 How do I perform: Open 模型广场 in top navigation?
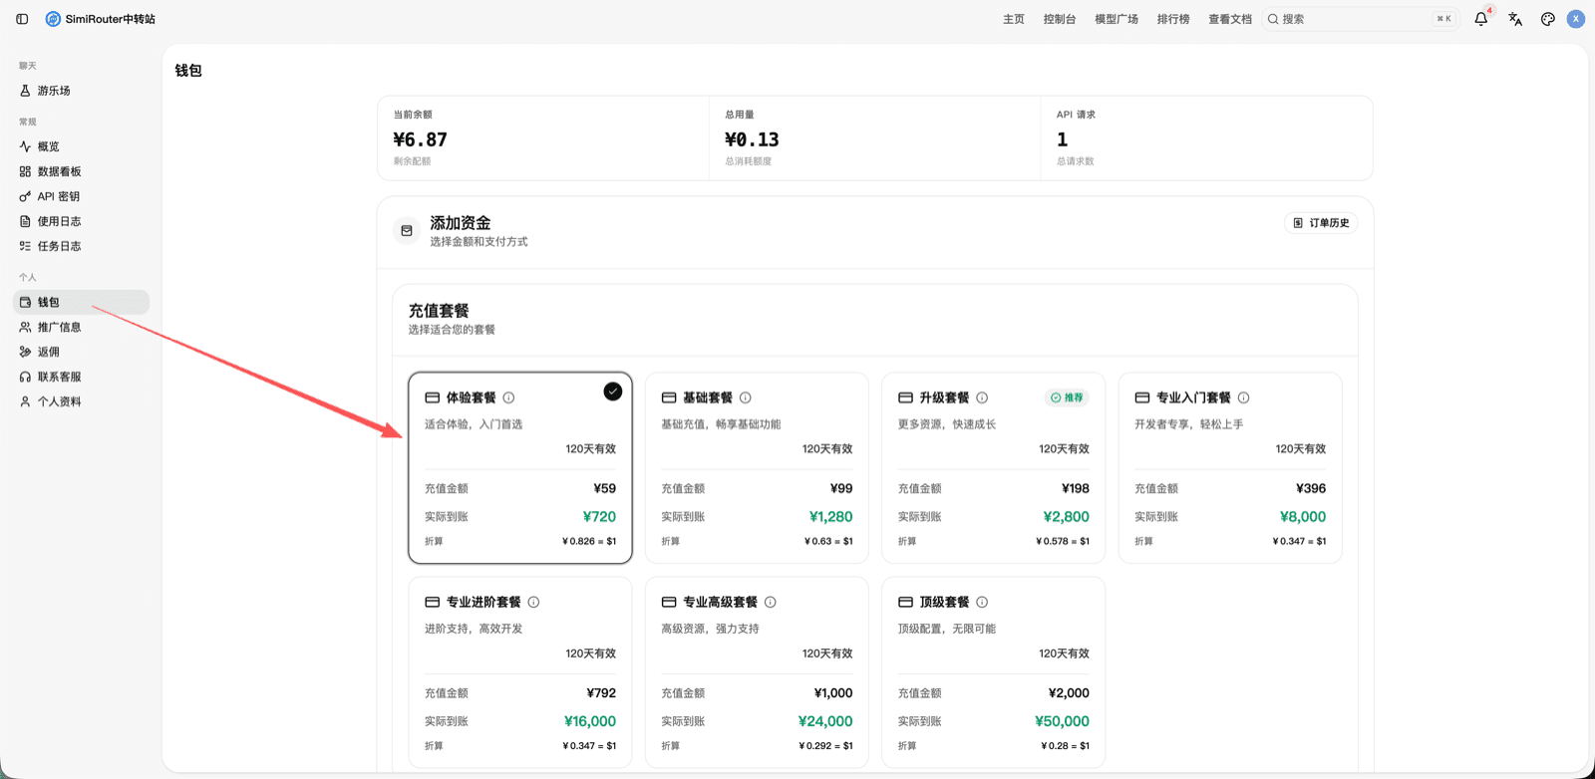tap(1116, 19)
